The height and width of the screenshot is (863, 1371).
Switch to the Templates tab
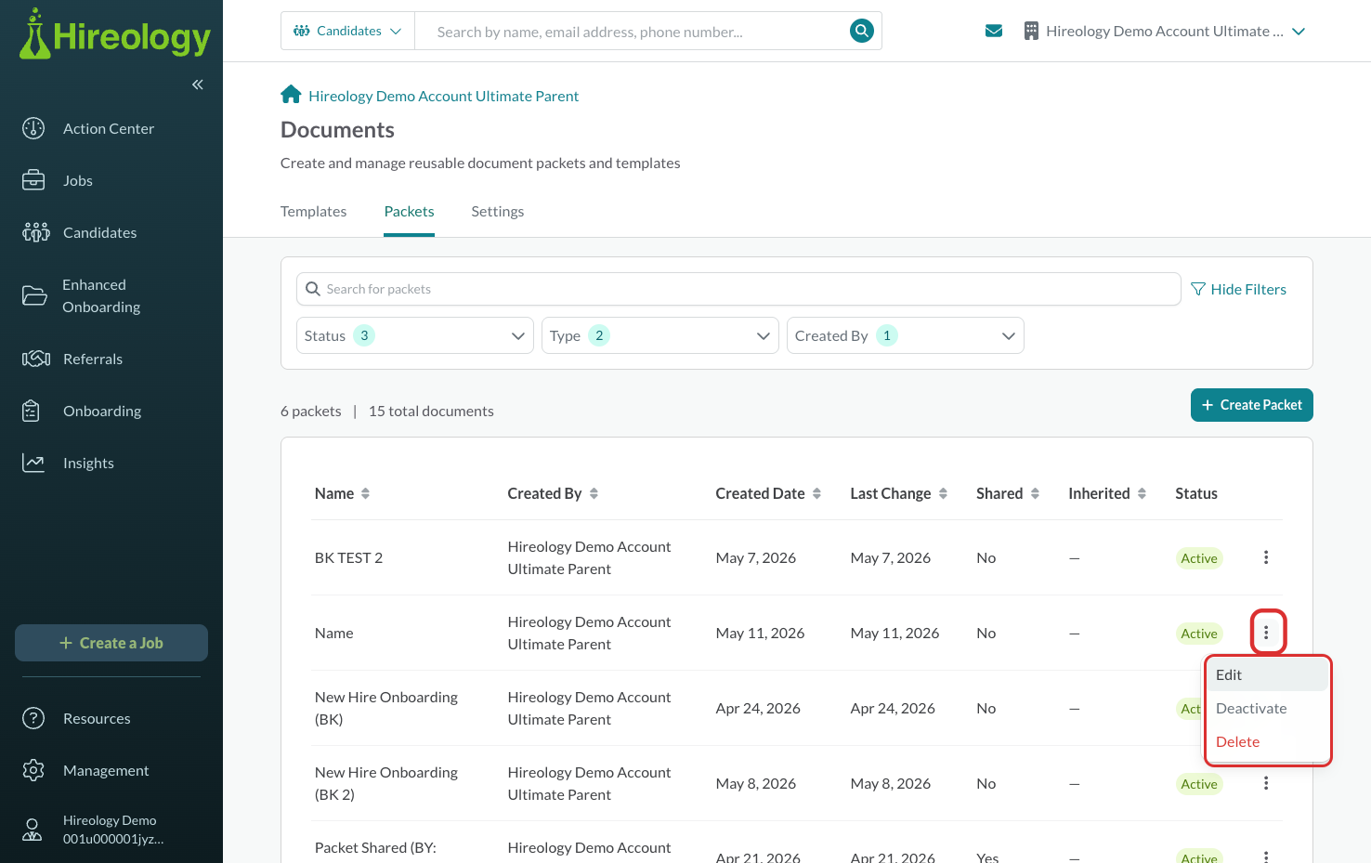314,212
